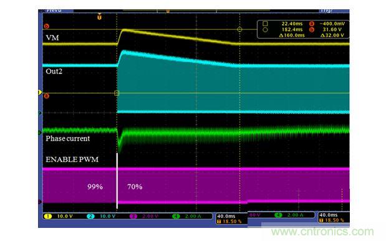The image size is (386, 241).
Task: Click the channel 3 magenta badge
Action: (133, 216)
